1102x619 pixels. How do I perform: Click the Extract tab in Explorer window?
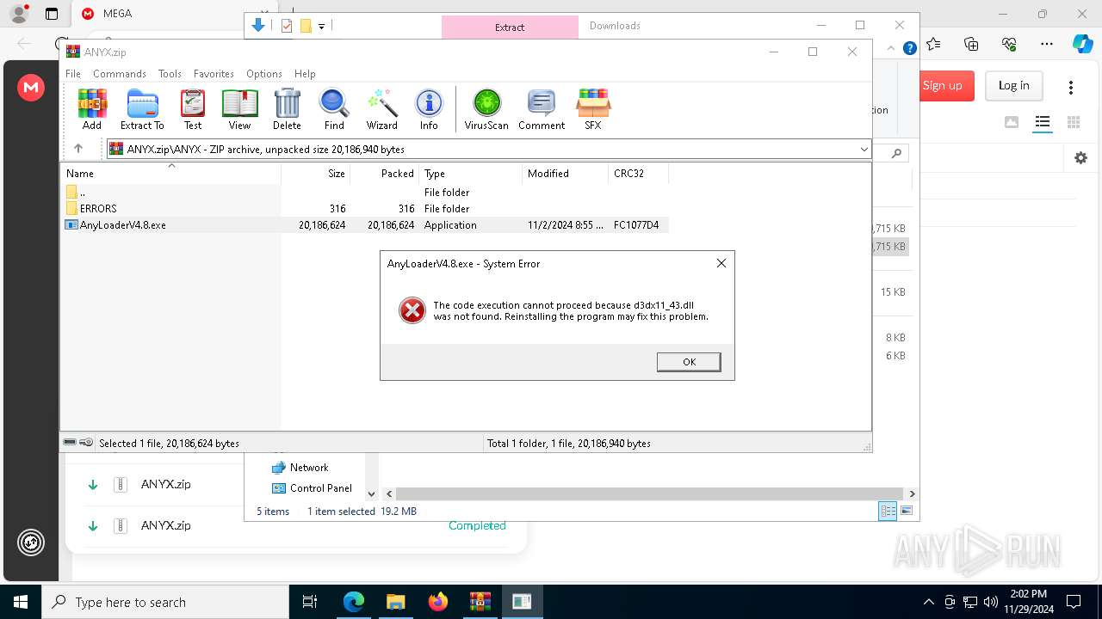coord(510,28)
